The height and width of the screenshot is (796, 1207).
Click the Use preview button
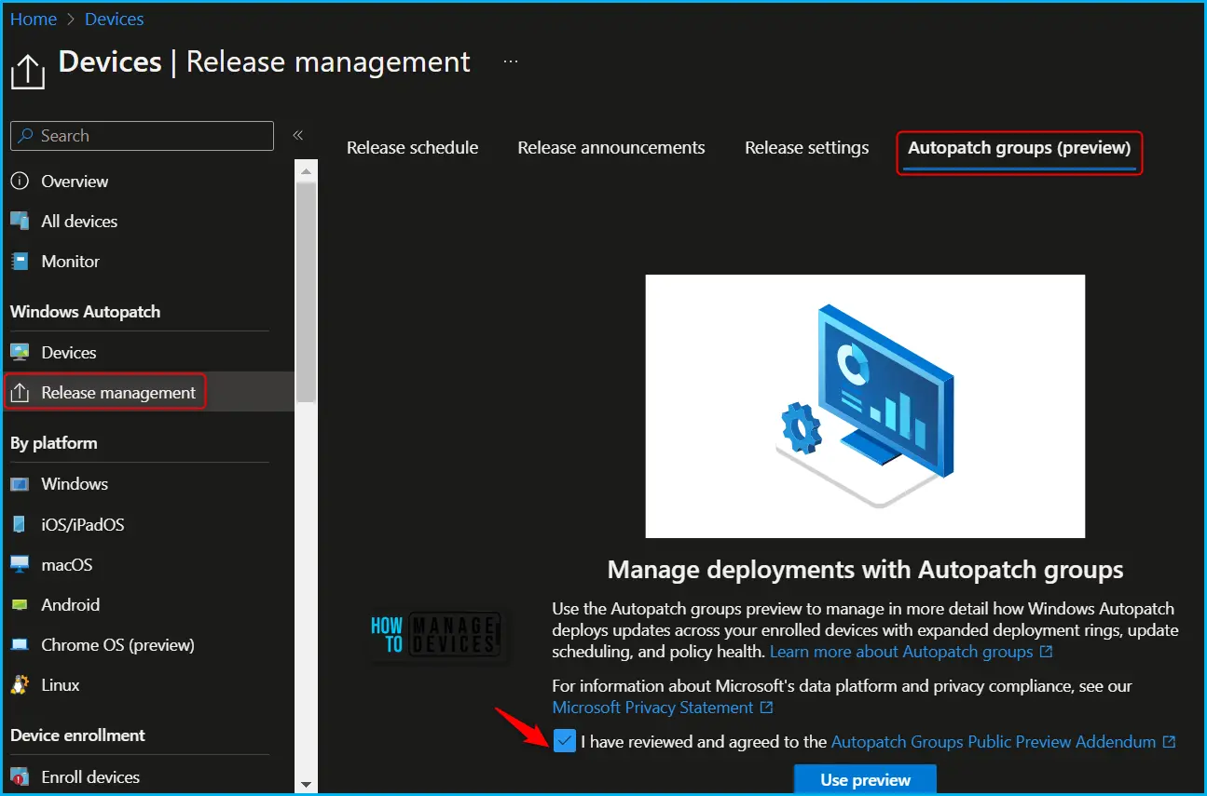865,779
